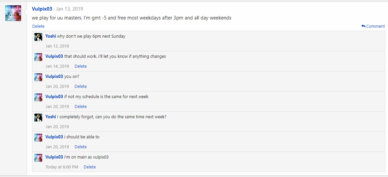Click the Comment reply arrow link

373,26
